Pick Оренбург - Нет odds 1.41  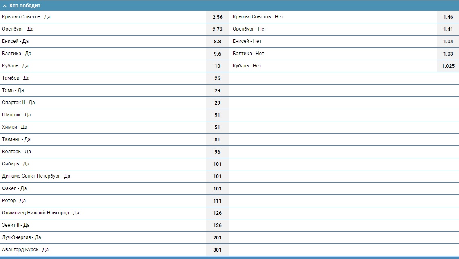(x=448, y=29)
